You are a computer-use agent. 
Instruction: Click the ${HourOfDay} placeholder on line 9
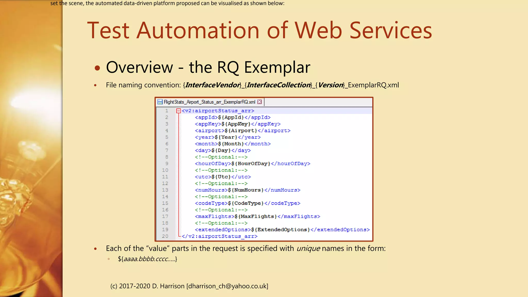[x=251, y=164]
